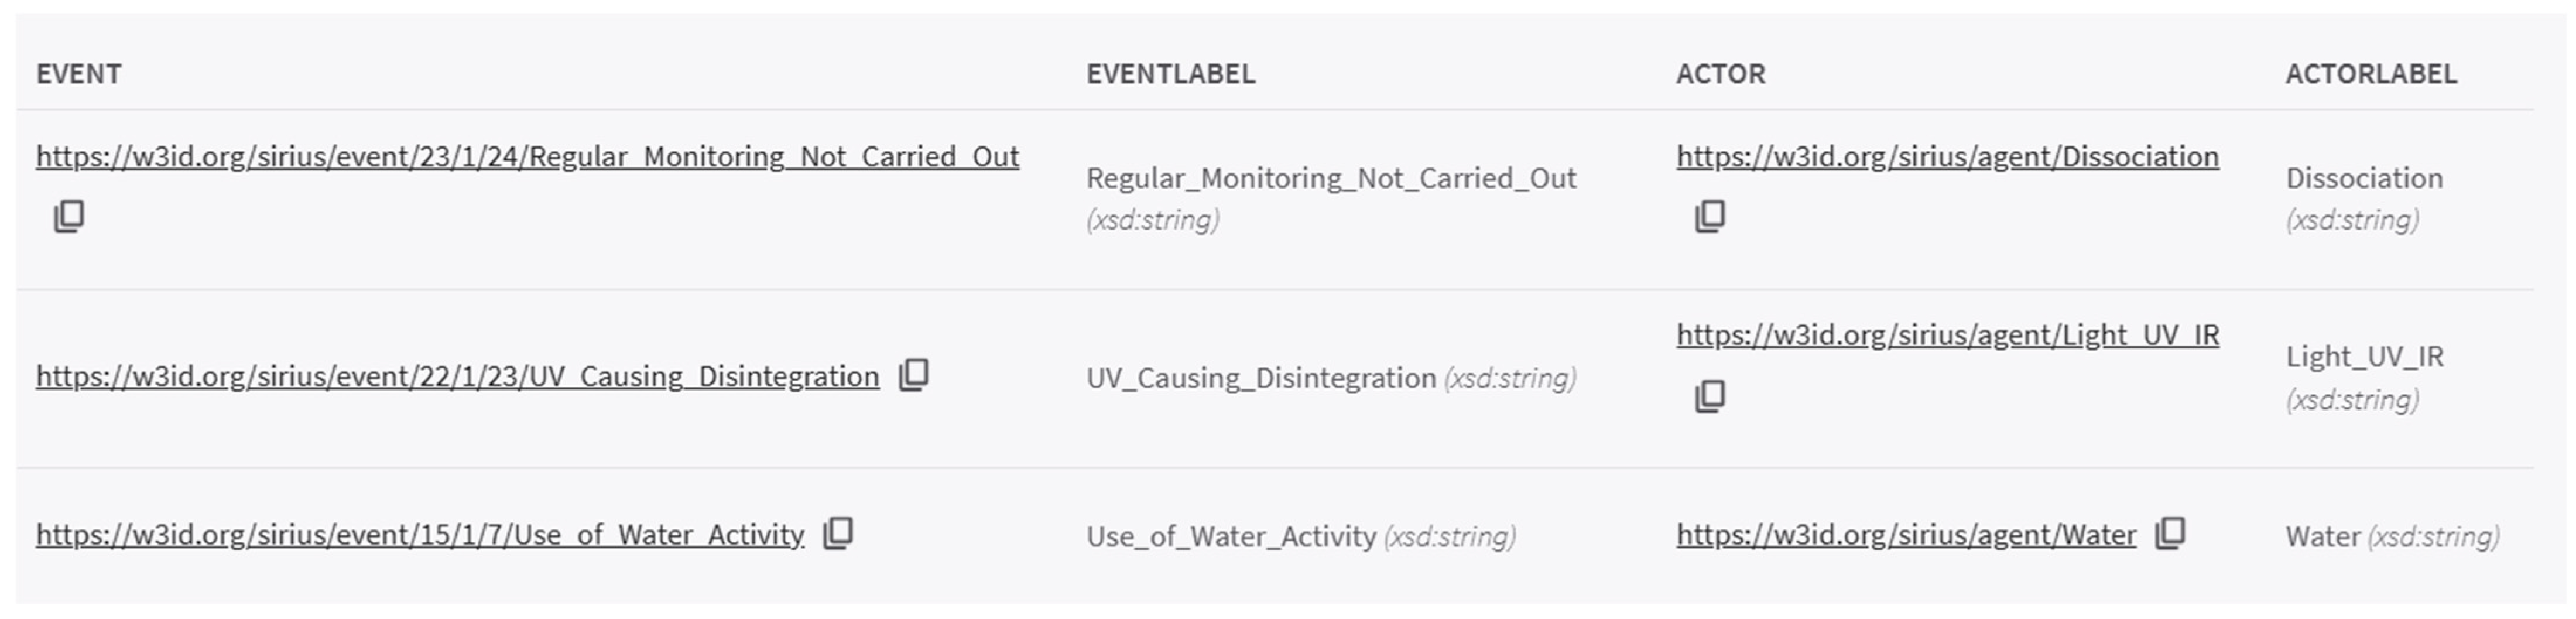
Task: Copy the Light_UV_IR agent URI
Action: tap(1710, 396)
